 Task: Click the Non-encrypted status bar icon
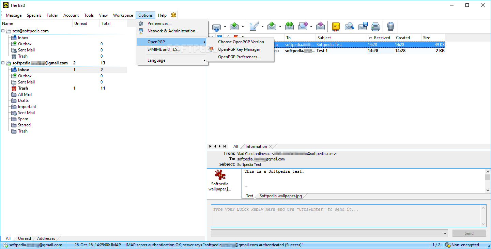(448, 245)
